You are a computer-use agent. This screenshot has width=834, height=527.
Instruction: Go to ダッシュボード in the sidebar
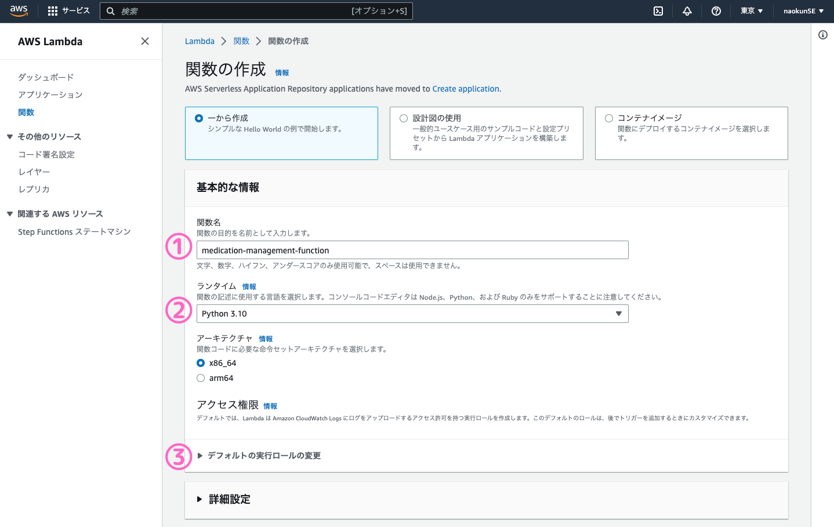tap(46, 77)
